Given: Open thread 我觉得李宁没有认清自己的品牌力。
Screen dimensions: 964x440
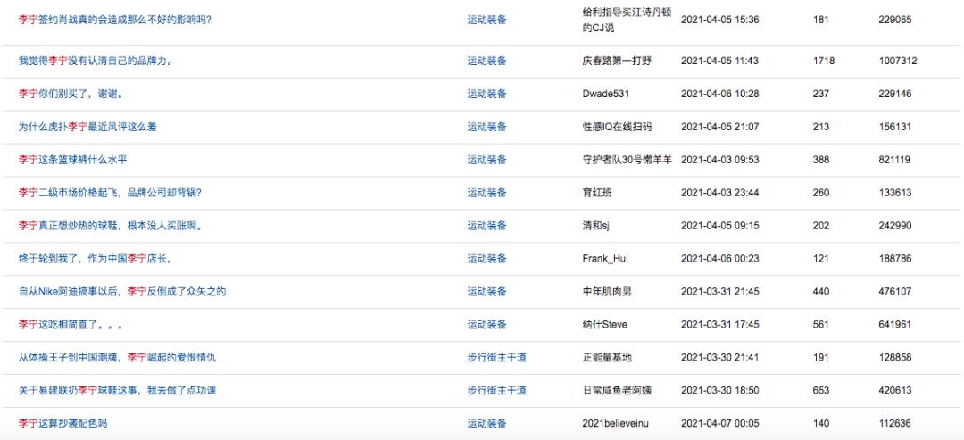Looking at the screenshot, I should coord(96,61).
